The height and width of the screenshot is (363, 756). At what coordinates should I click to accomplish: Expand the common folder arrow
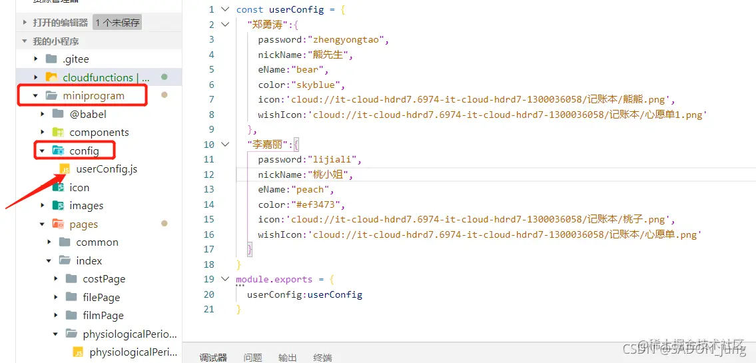(49, 242)
